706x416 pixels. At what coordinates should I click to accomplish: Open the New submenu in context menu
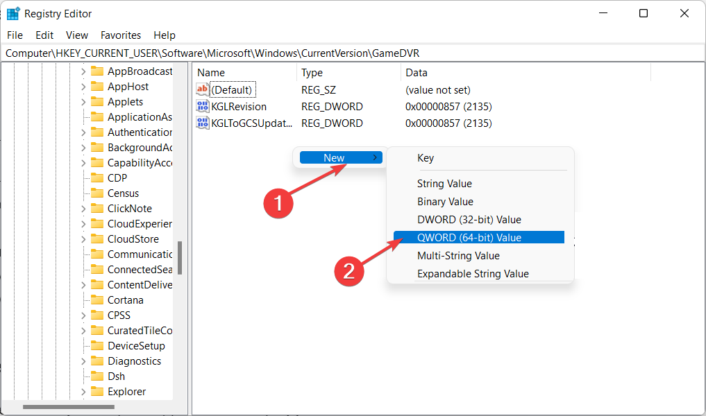(x=341, y=157)
